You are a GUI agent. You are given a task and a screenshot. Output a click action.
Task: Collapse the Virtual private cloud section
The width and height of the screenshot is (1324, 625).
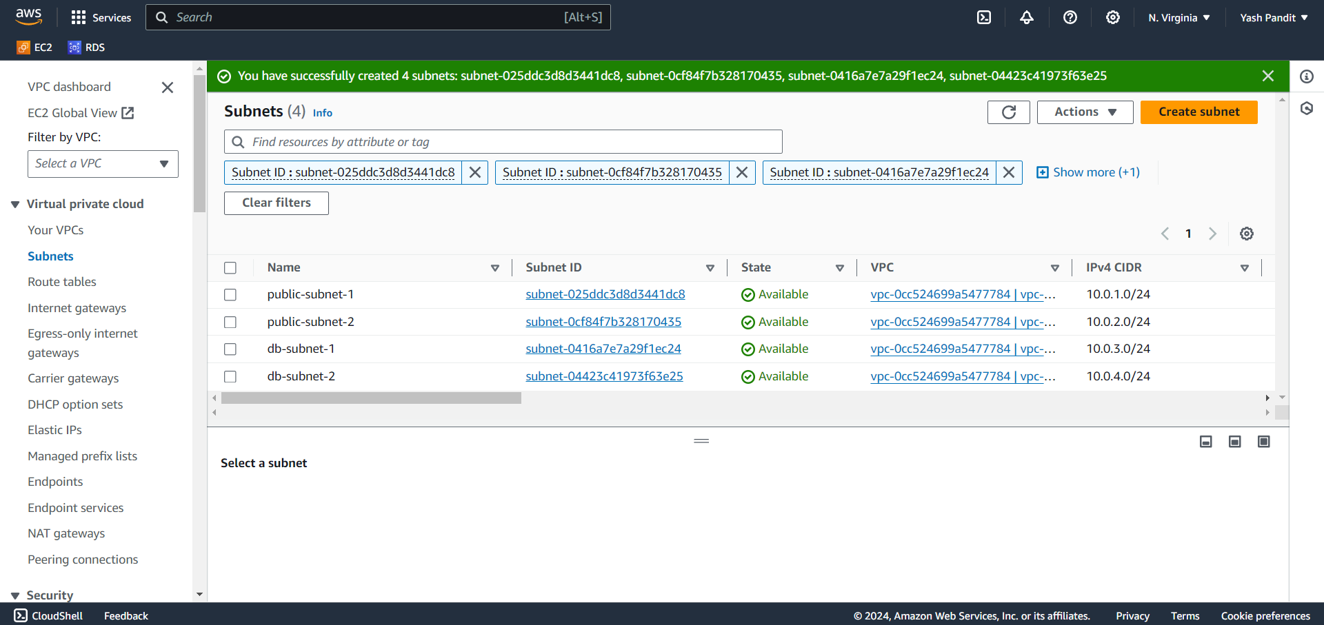(x=15, y=205)
